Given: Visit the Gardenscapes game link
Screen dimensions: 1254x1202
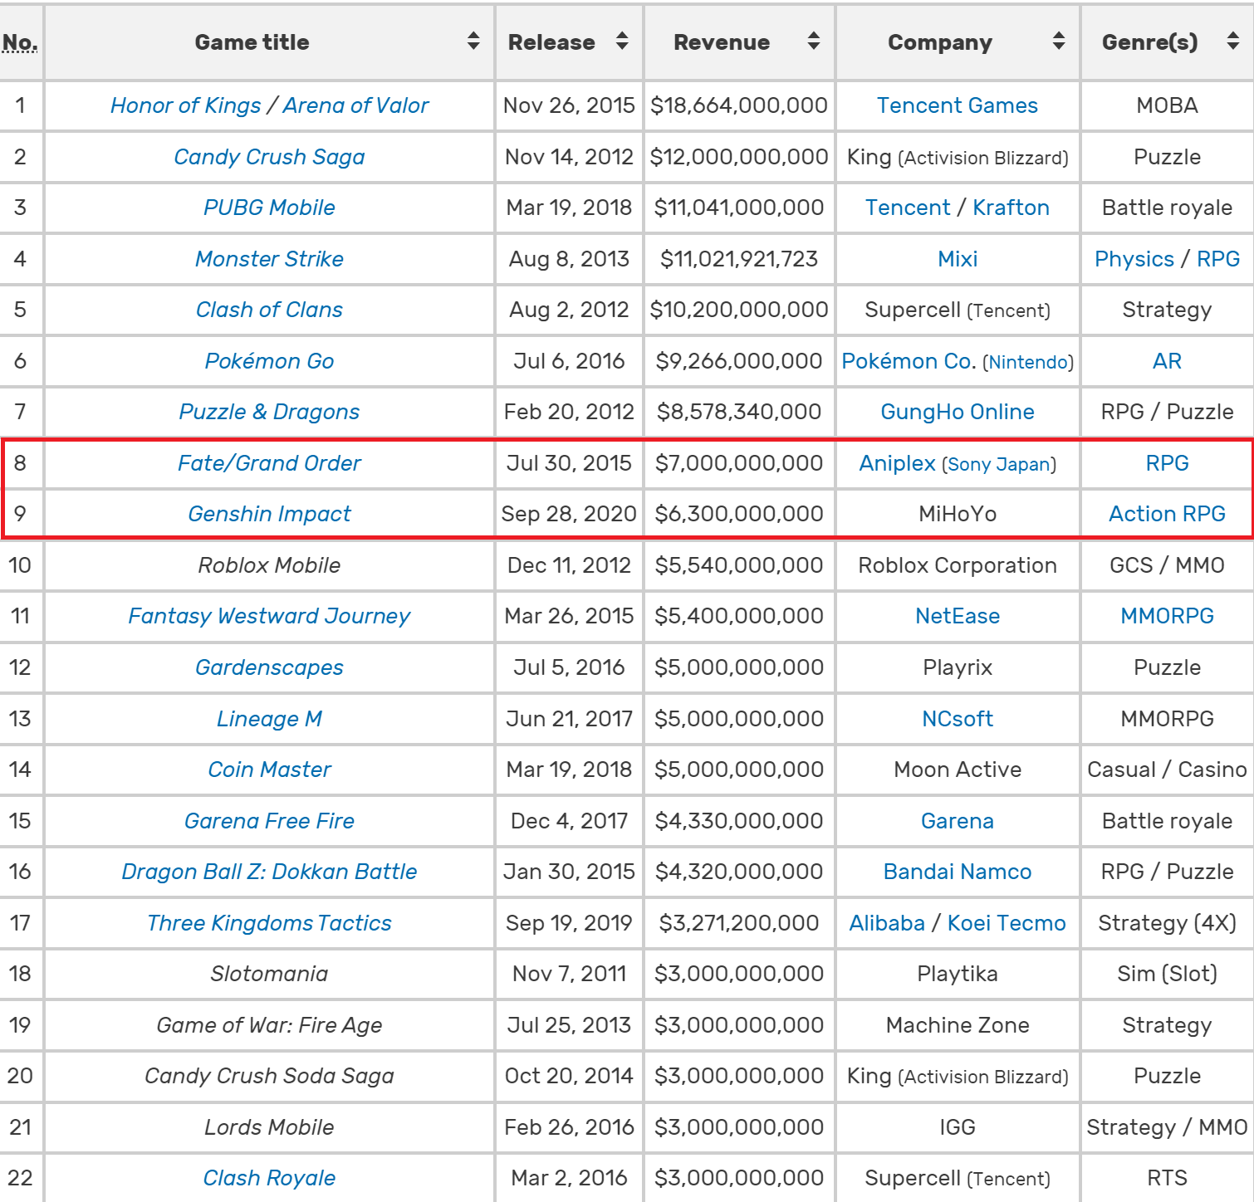Looking at the screenshot, I should (x=269, y=667).
